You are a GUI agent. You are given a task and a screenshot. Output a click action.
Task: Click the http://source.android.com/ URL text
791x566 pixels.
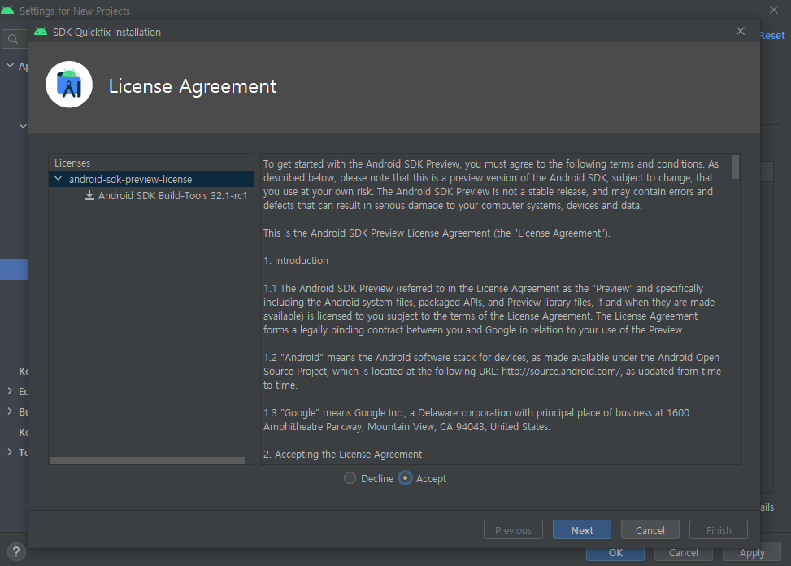pyautogui.click(x=561, y=372)
